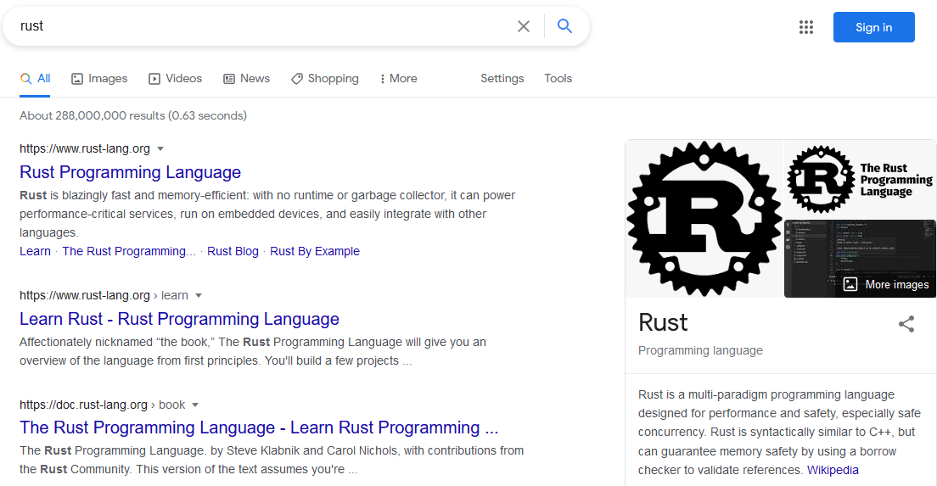
Task: Click the https://doc.rust-lang.org › book URL text
Action: (102, 405)
